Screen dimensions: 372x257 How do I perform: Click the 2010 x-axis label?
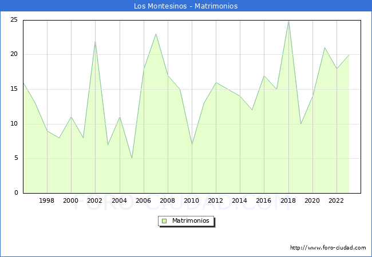[192, 200]
